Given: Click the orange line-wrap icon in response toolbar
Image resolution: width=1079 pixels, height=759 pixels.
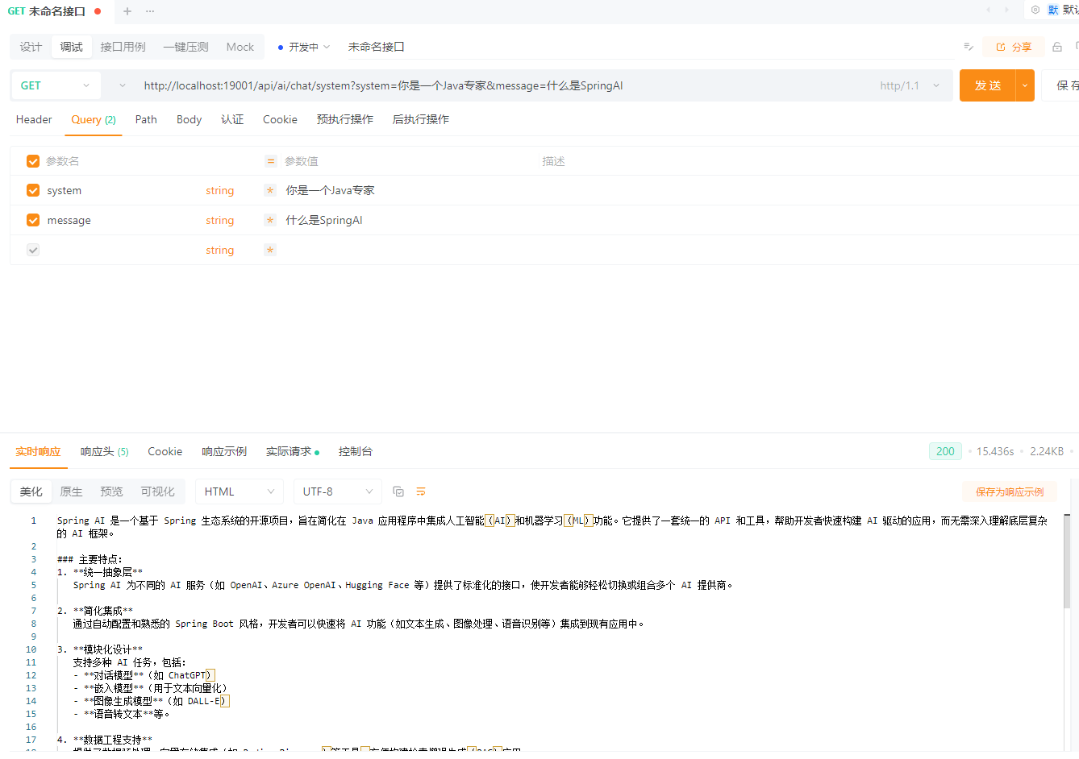Looking at the screenshot, I should [420, 491].
